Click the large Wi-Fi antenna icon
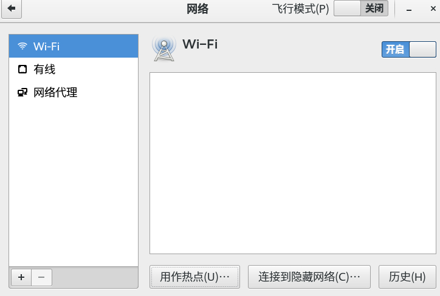Screen dimensions: 440x296 [163, 48]
